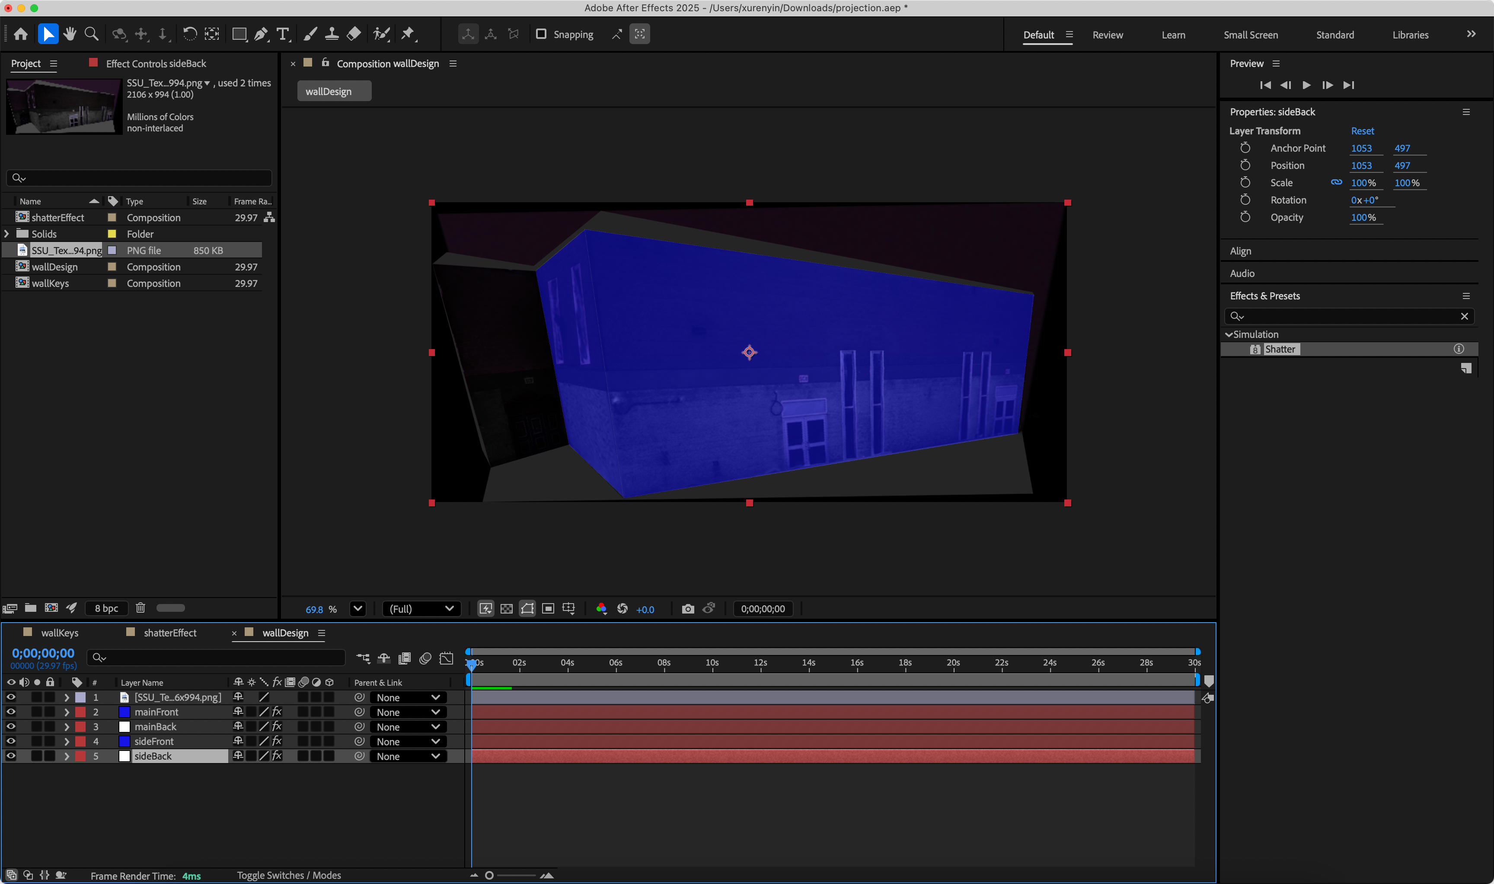The height and width of the screenshot is (884, 1494).
Task: Hide the sideBack layer
Action: point(11,755)
